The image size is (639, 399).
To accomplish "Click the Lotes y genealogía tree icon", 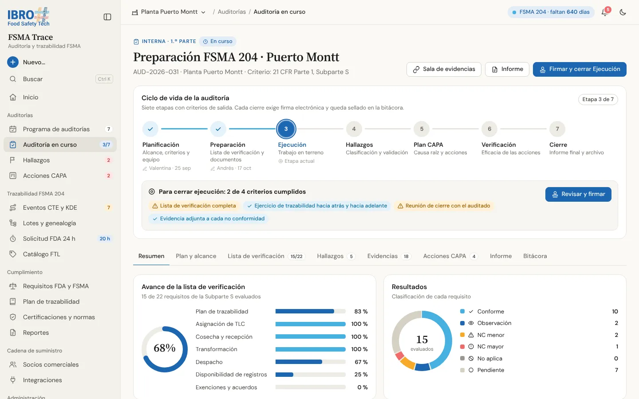I will click(x=13, y=223).
